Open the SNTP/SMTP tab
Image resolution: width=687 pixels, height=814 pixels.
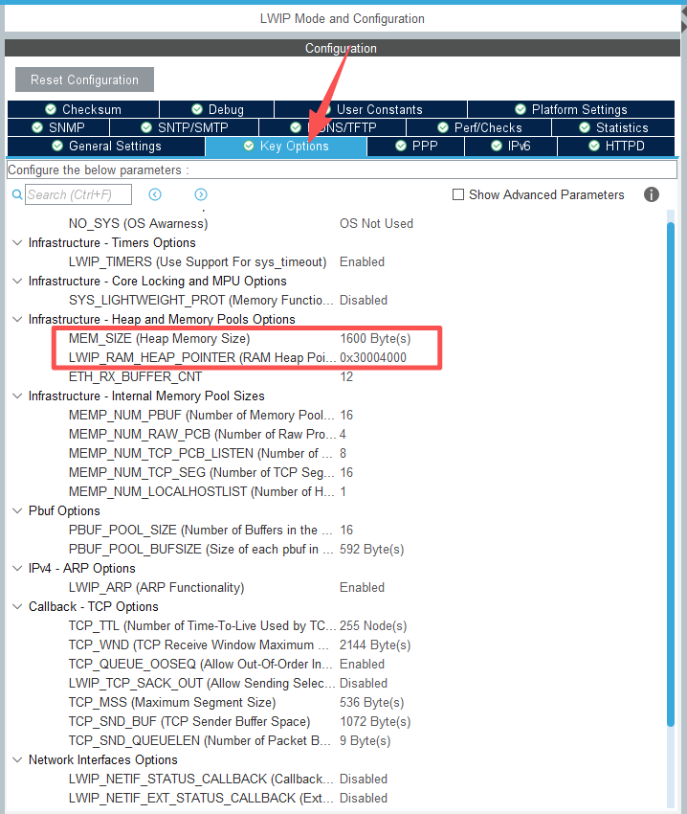tap(185, 127)
